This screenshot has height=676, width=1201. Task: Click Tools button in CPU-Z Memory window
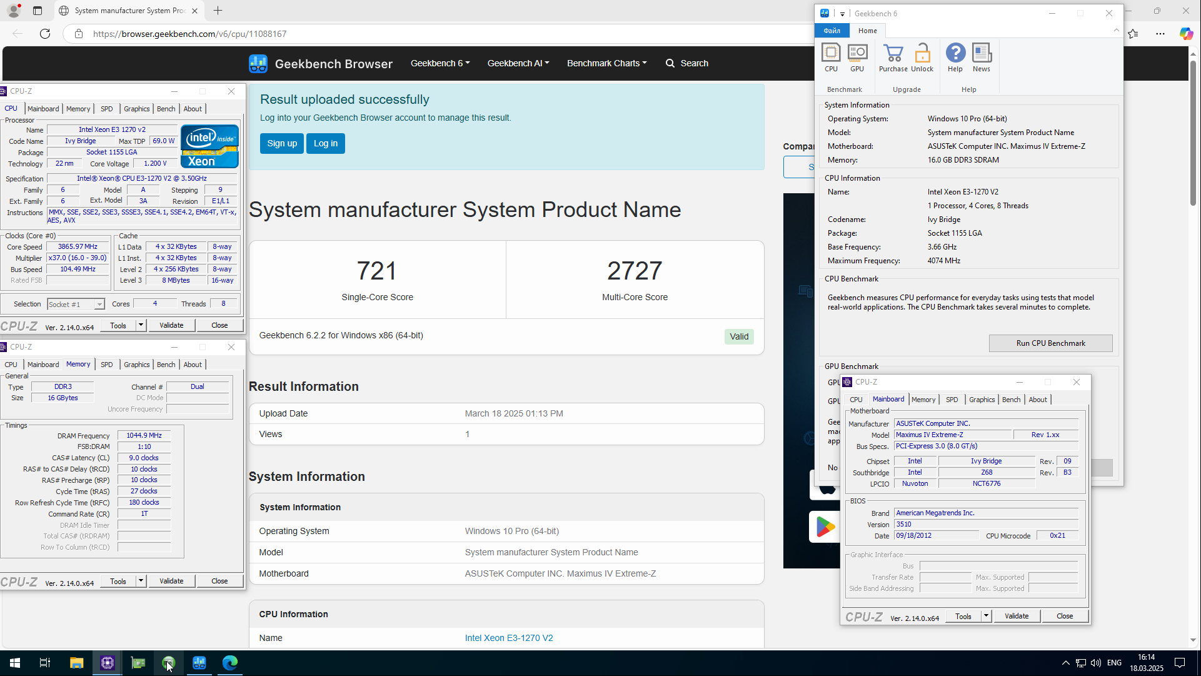(118, 581)
